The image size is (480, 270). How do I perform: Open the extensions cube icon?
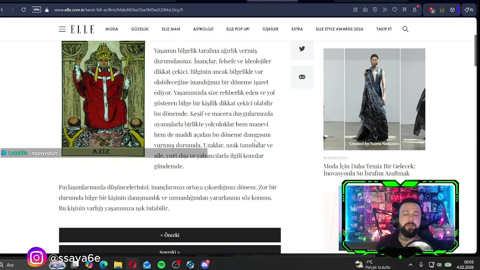452,10
